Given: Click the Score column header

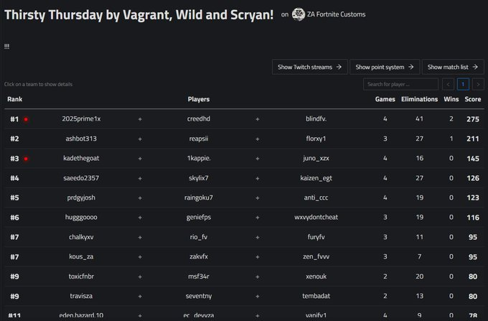Looking at the screenshot, I should tap(473, 99).
